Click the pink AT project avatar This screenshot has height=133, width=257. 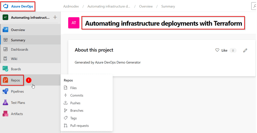tap(74, 23)
